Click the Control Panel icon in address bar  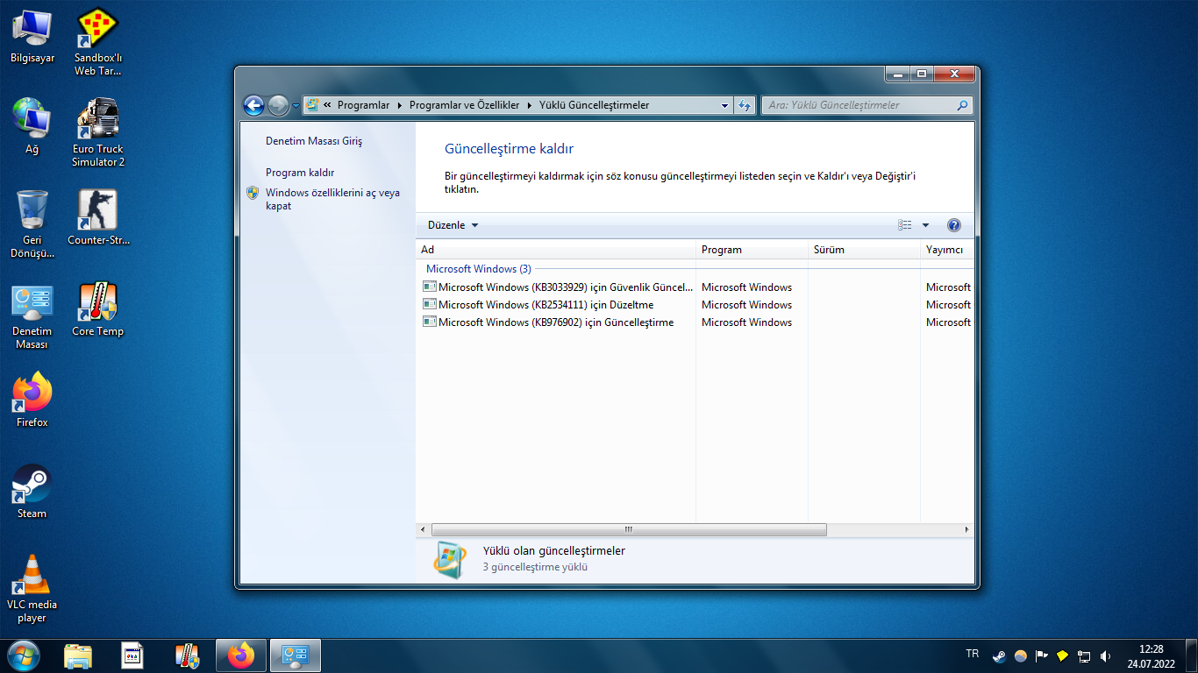click(x=311, y=105)
